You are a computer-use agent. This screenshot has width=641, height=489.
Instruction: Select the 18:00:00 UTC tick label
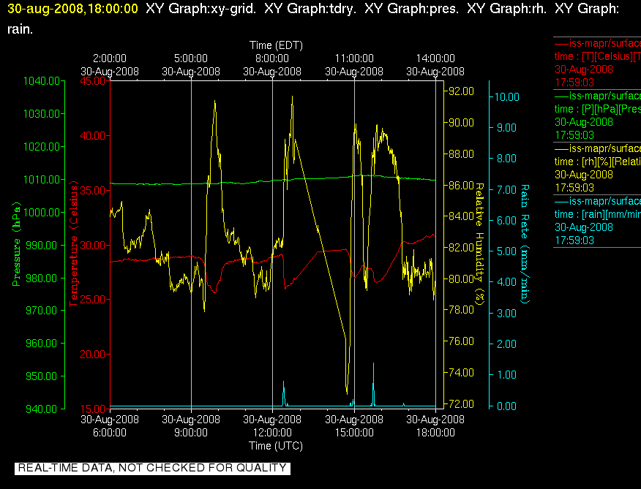coord(435,433)
